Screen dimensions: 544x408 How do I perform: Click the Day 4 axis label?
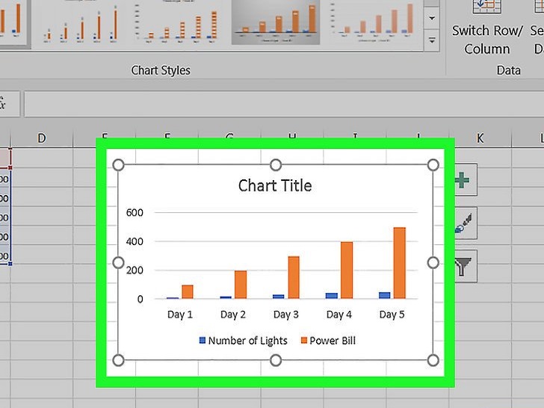pyautogui.click(x=339, y=315)
